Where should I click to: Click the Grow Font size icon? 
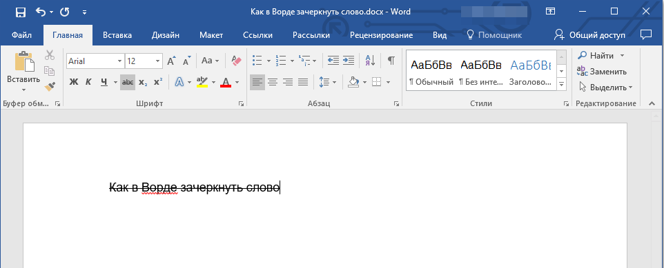click(x=171, y=61)
